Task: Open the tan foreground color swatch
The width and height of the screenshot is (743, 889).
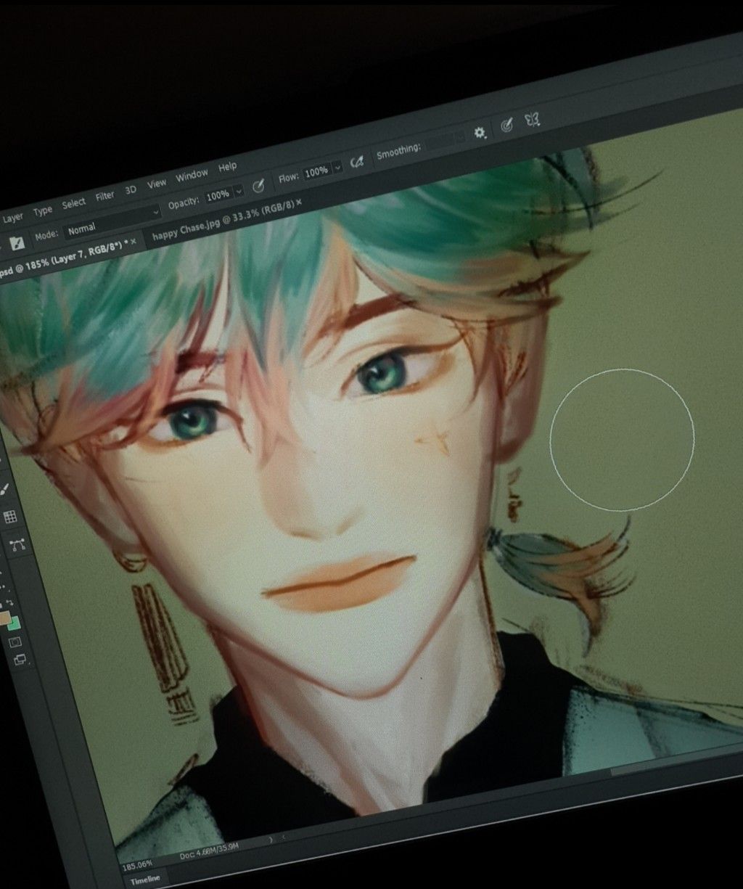Action: click(4, 618)
